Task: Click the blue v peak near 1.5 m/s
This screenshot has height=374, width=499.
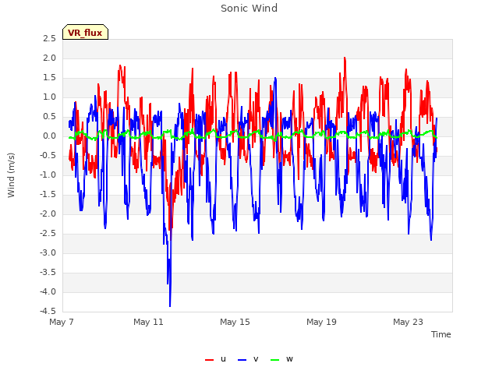Action: pos(275,78)
